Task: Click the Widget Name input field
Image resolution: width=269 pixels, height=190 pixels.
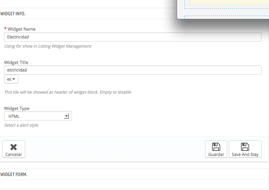Action: point(132,37)
